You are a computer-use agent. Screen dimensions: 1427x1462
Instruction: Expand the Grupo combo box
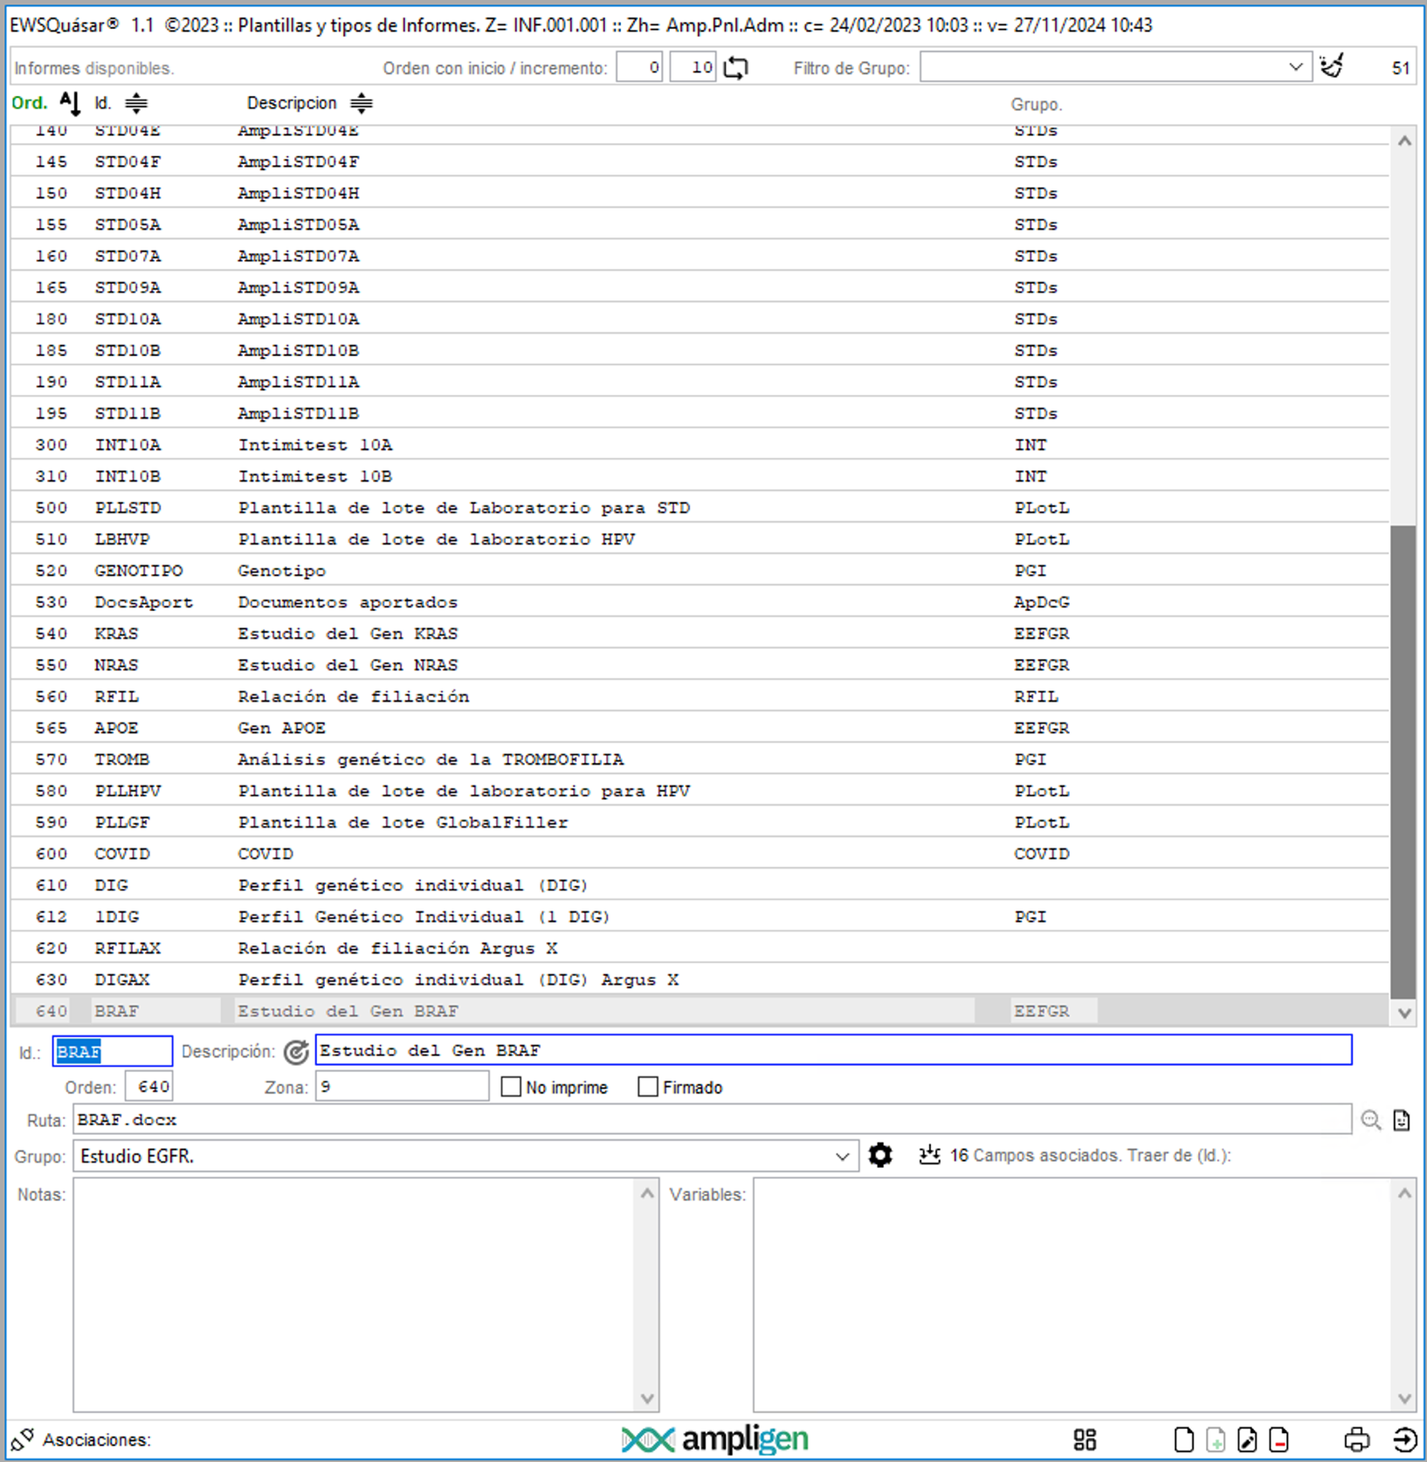point(842,1157)
